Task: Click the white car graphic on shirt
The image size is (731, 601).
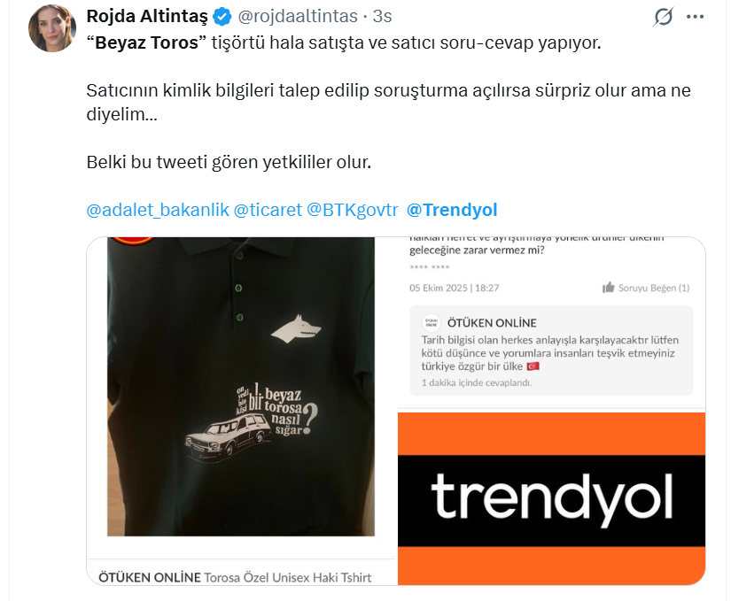Action: [x=229, y=437]
